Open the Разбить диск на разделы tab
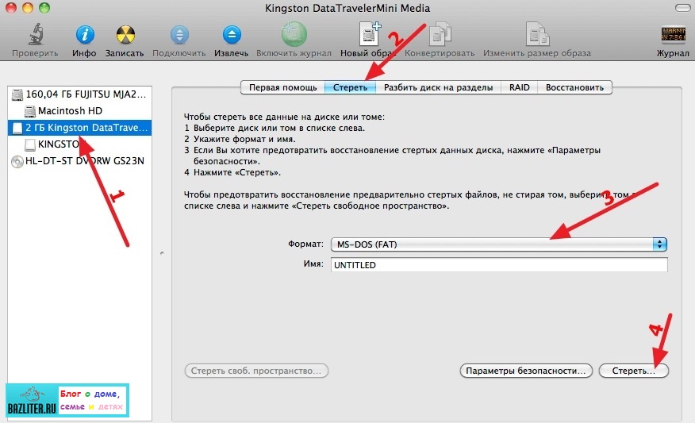This screenshot has width=695, height=423. [x=439, y=87]
